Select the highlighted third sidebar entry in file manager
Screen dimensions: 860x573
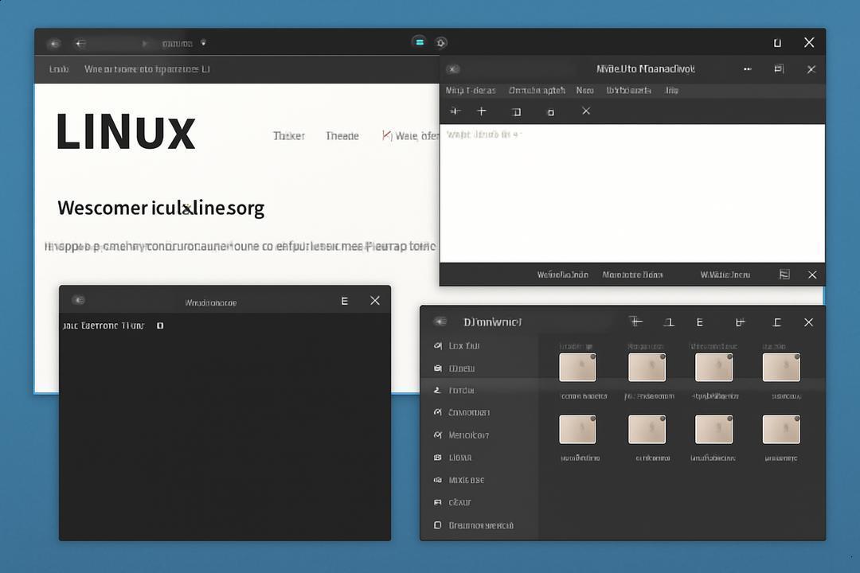[479, 391]
